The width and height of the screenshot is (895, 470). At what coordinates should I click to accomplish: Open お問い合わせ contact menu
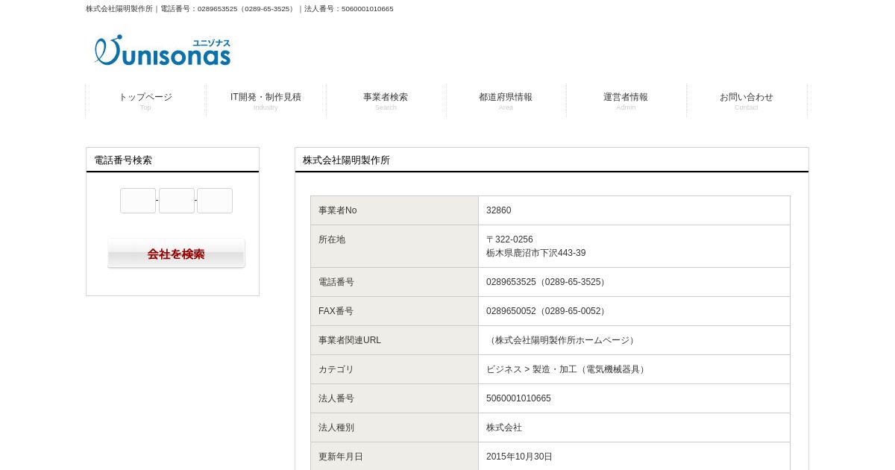point(747,101)
